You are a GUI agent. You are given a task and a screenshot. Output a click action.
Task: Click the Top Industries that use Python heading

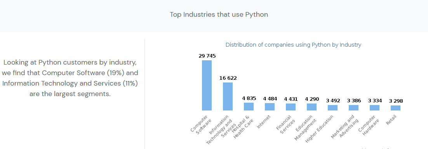(219, 14)
